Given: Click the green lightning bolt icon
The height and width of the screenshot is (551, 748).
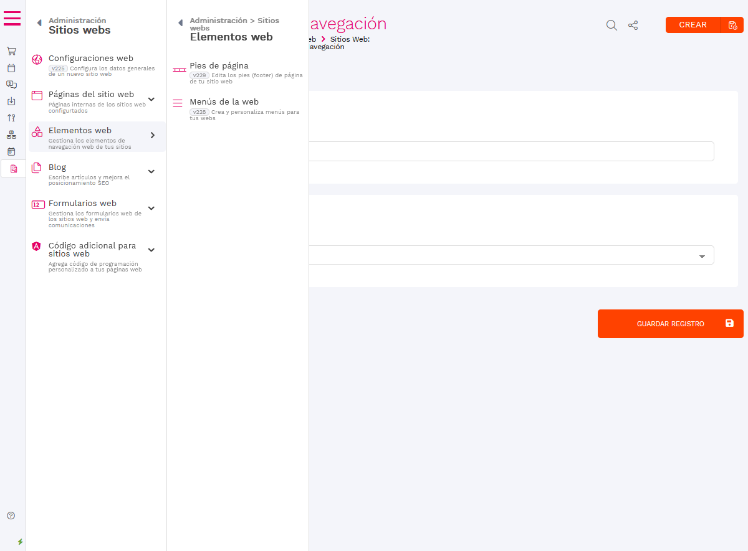Looking at the screenshot, I should pyautogui.click(x=20, y=542).
